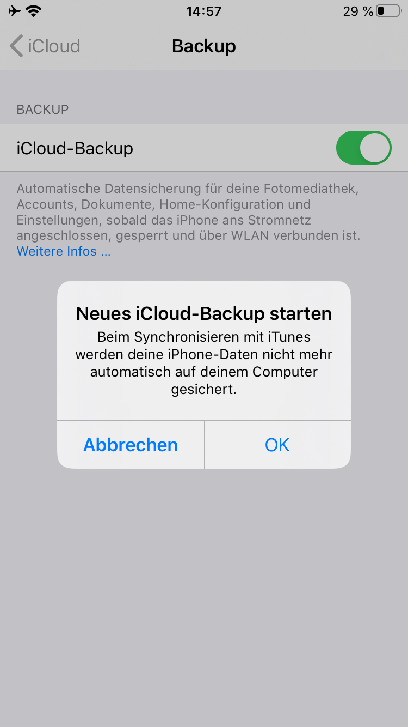The image size is (408, 727).
Task: Confirm the dialog with OK
Action: [x=277, y=445]
